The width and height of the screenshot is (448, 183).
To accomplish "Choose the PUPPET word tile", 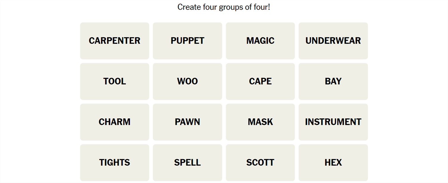I will 187,41.
